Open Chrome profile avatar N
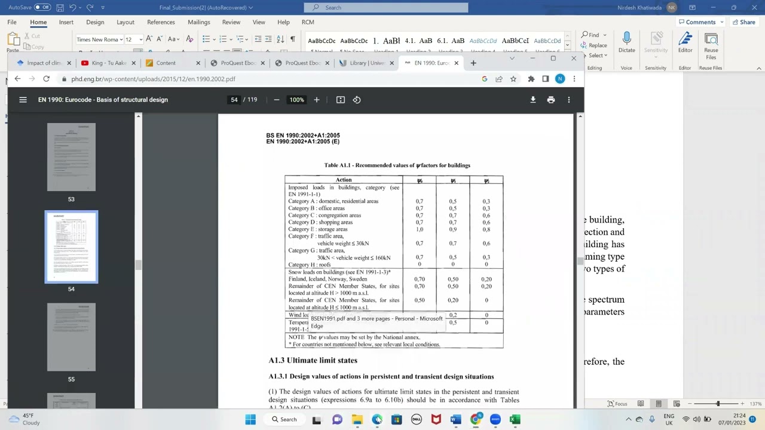 560,79
